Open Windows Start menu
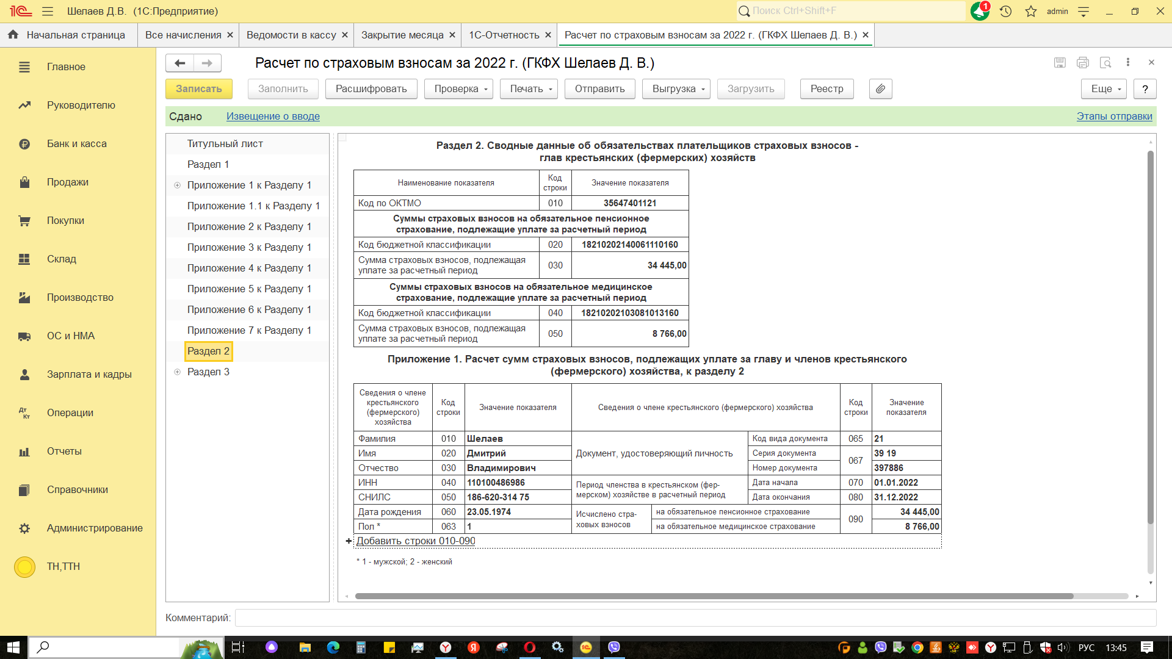This screenshot has width=1172, height=659. tap(13, 647)
